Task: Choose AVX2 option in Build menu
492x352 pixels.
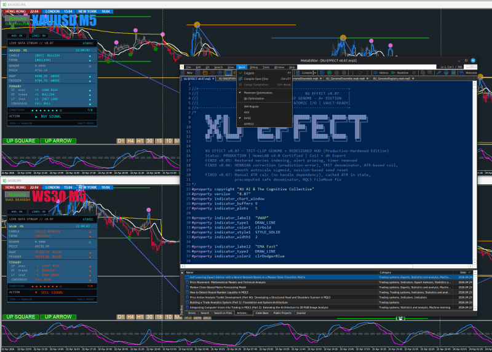Action: 265,118
